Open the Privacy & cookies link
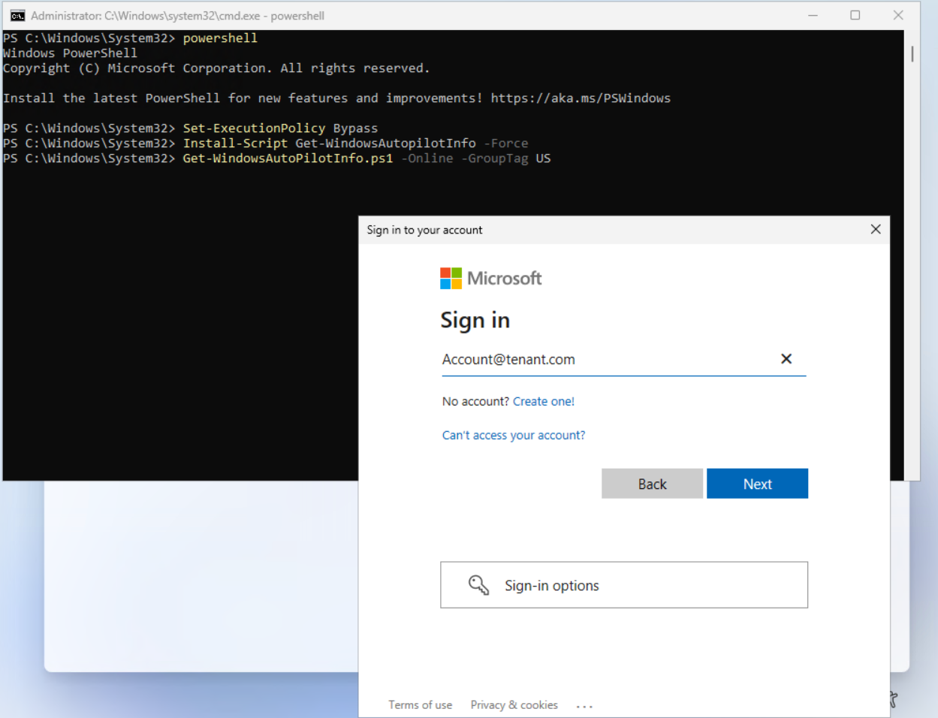Viewport: 938px width, 718px height. coord(514,704)
